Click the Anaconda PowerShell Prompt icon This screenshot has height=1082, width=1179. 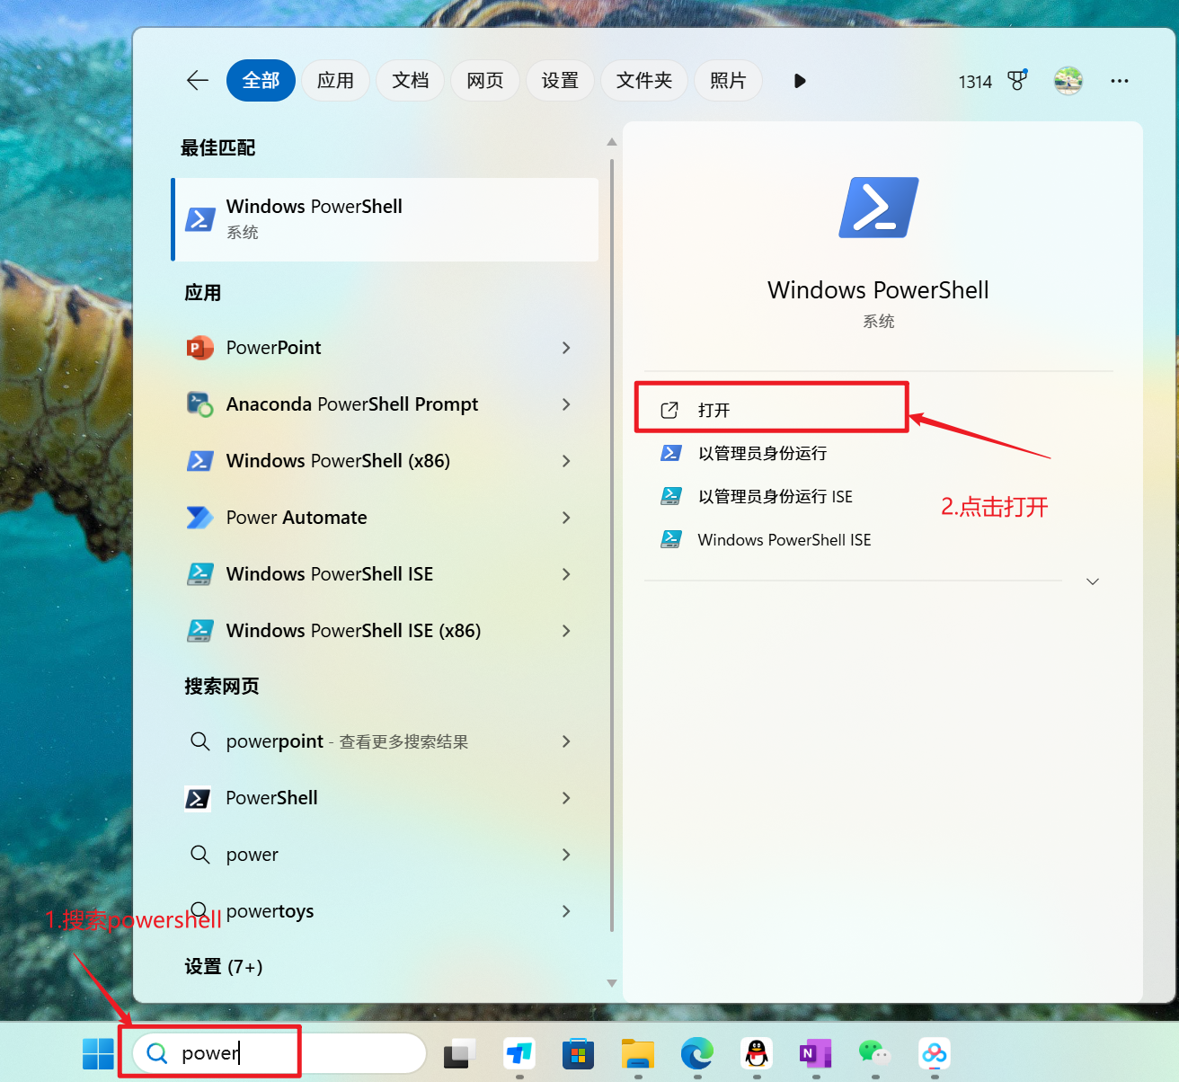pyautogui.click(x=199, y=404)
